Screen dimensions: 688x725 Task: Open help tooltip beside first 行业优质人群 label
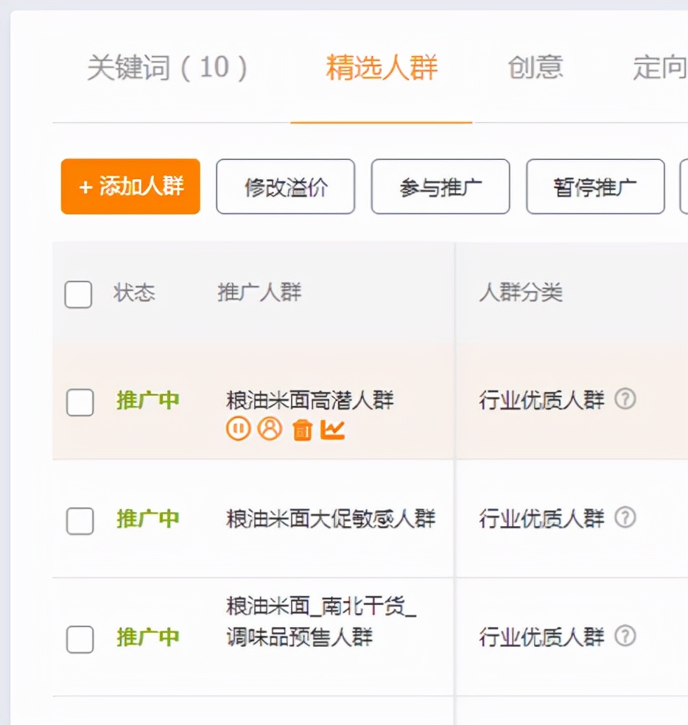624,399
